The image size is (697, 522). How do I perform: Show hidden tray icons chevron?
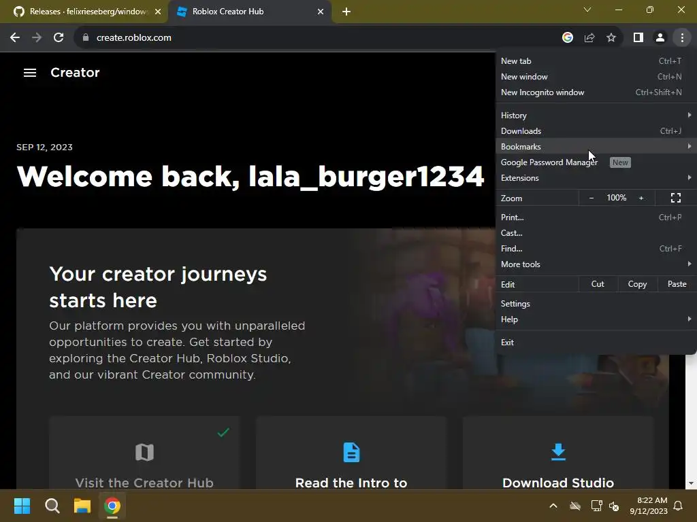(553, 506)
